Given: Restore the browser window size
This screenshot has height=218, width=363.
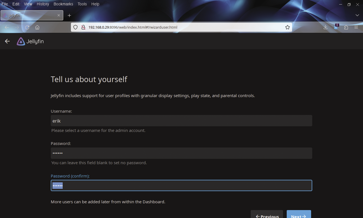Looking at the screenshot, I should click(349, 4).
